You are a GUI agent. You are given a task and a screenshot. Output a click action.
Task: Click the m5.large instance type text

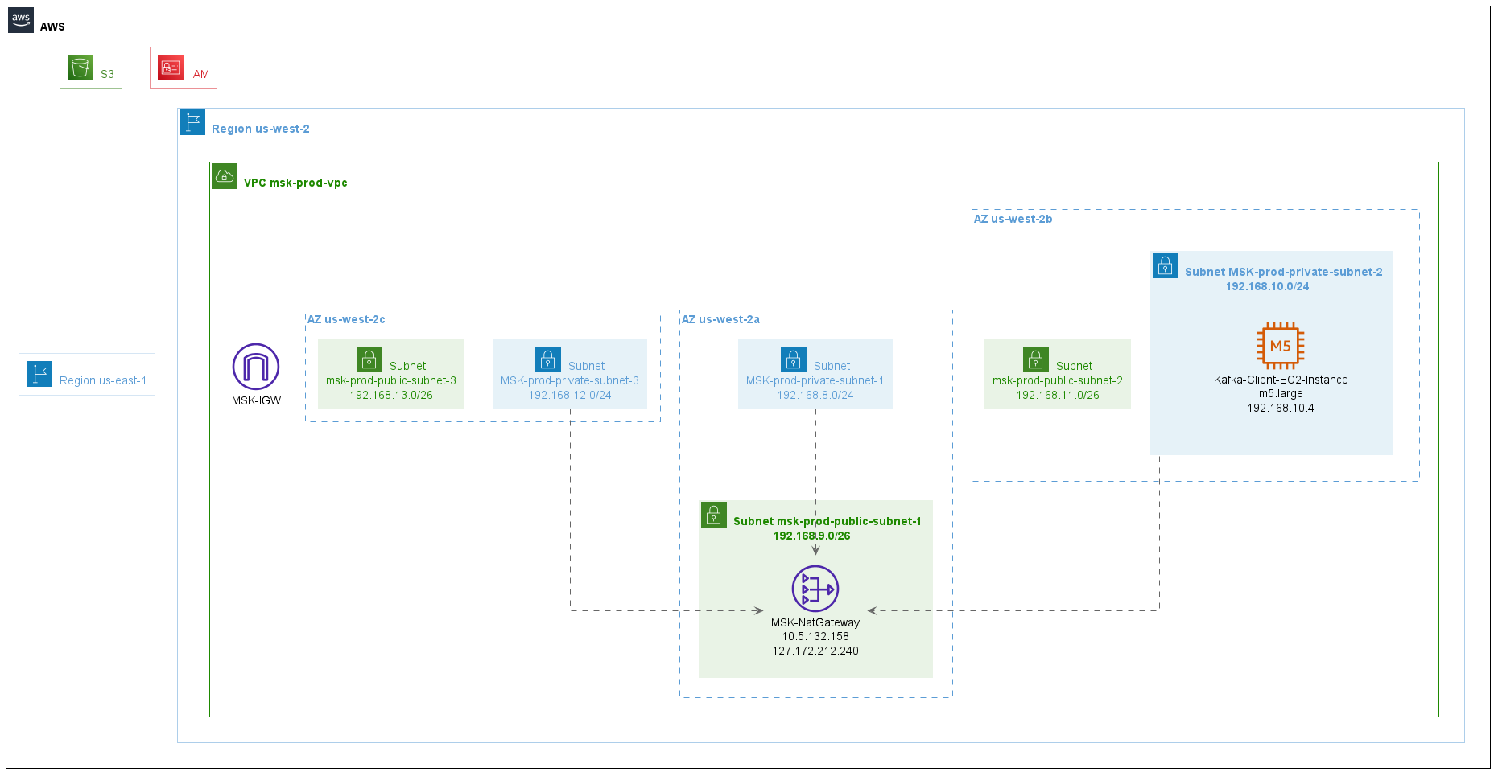tap(1281, 393)
